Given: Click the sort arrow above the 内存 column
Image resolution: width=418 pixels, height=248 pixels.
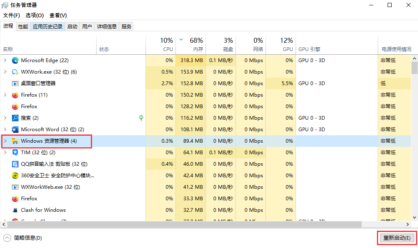Looking at the screenshot, I should (x=181, y=40).
